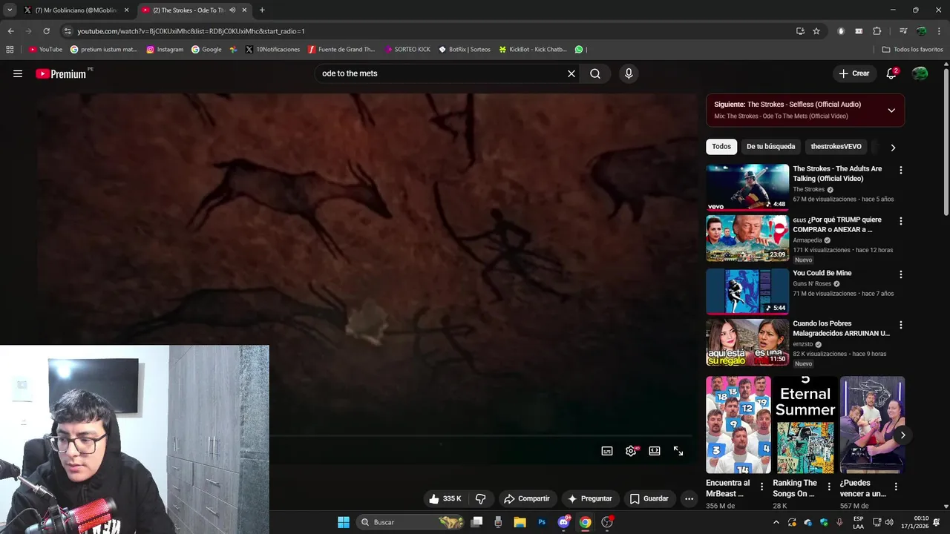Viewport: 950px width, 534px height.
Task: Open the apps grid in bookmarks bar
Action: (10, 50)
